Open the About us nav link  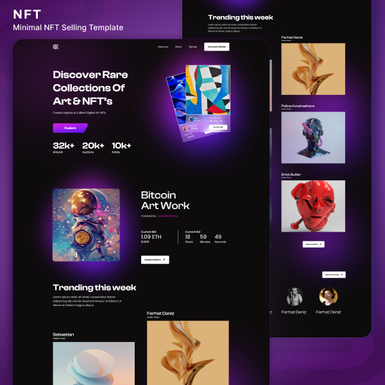coord(163,47)
